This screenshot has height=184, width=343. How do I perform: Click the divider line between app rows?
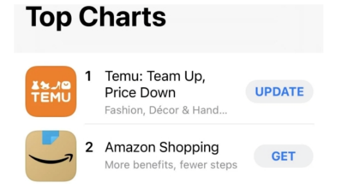[199, 124]
